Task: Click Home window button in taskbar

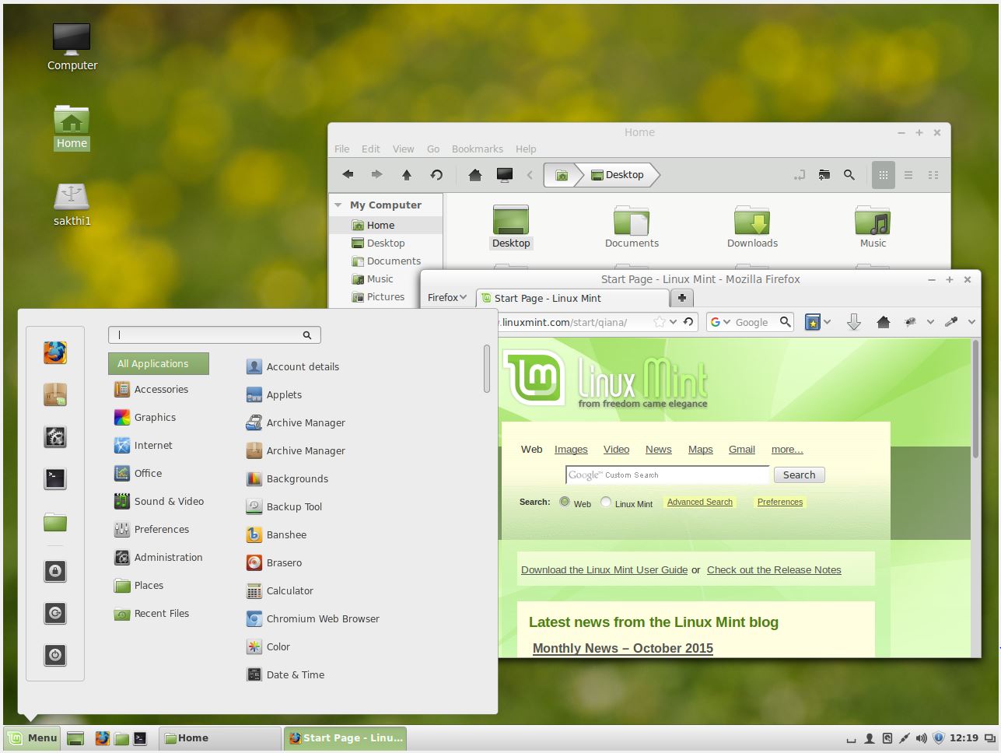Action: [x=220, y=738]
